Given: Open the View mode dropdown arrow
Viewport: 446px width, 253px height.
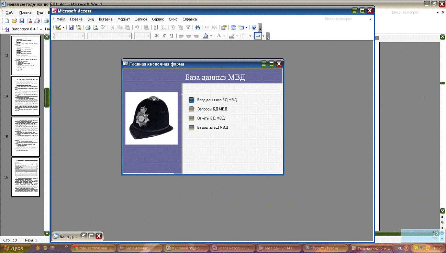Looking at the screenshot, I should pos(64,27).
